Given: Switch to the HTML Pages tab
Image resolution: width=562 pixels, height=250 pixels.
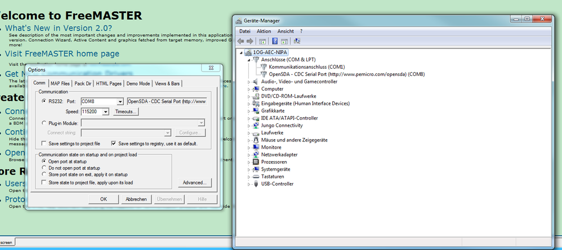Looking at the screenshot, I should pyautogui.click(x=109, y=83).
